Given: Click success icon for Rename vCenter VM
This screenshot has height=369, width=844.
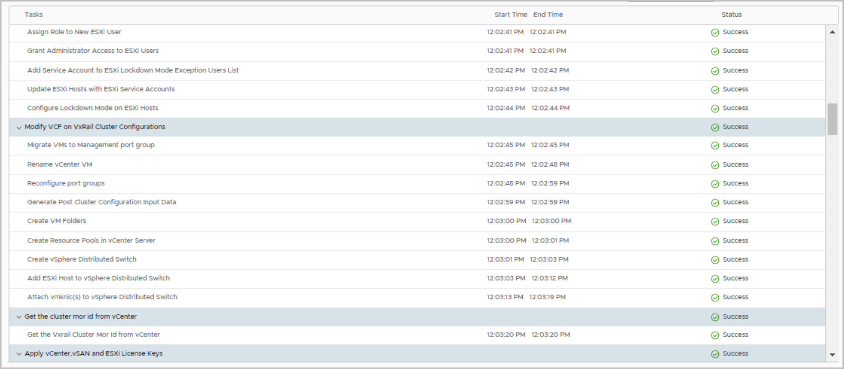Looking at the screenshot, I should 715,165.
